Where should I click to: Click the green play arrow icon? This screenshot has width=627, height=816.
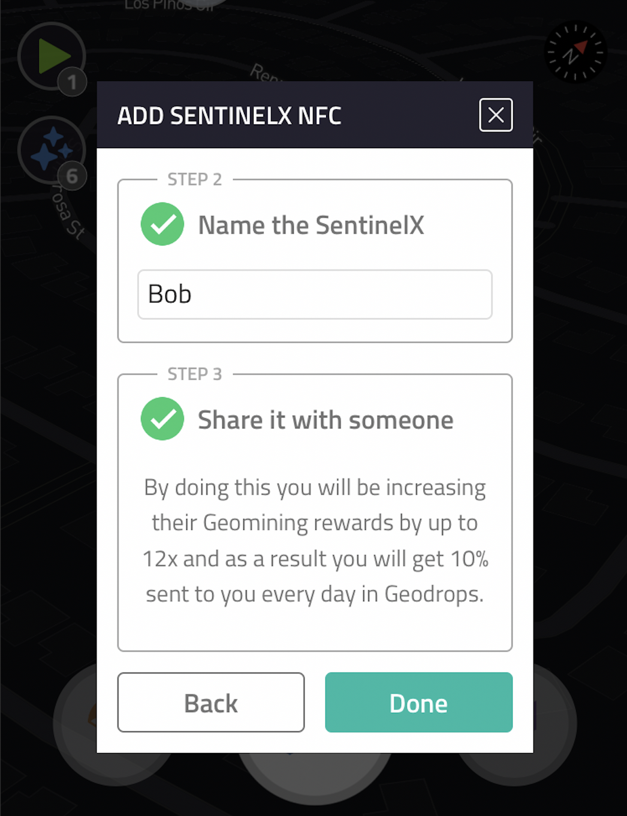(52, 56)
